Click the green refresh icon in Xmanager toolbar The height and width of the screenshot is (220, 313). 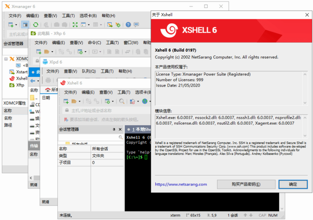[x=36, y=25]
